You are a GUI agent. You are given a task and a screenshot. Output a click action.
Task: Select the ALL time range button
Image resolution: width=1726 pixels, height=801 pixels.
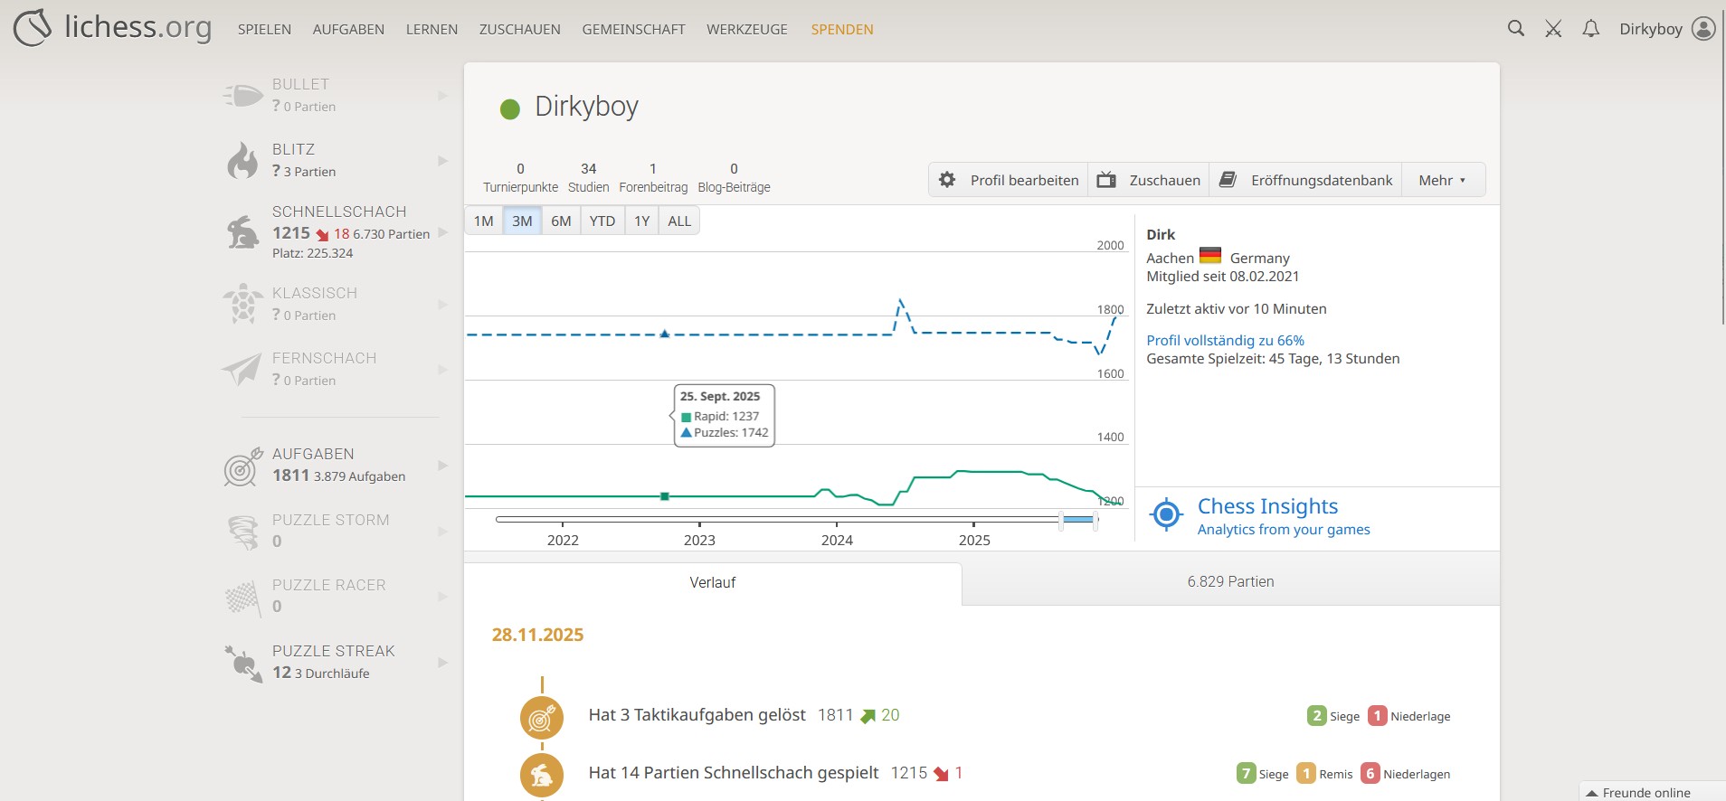point(679,221)
